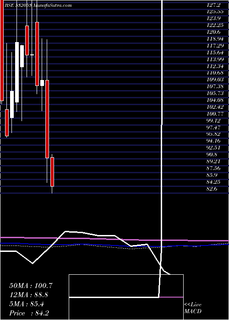Click the 87.56 price axis label
Viewport: 229px width, 320px height.
click(x=214, y=168)
